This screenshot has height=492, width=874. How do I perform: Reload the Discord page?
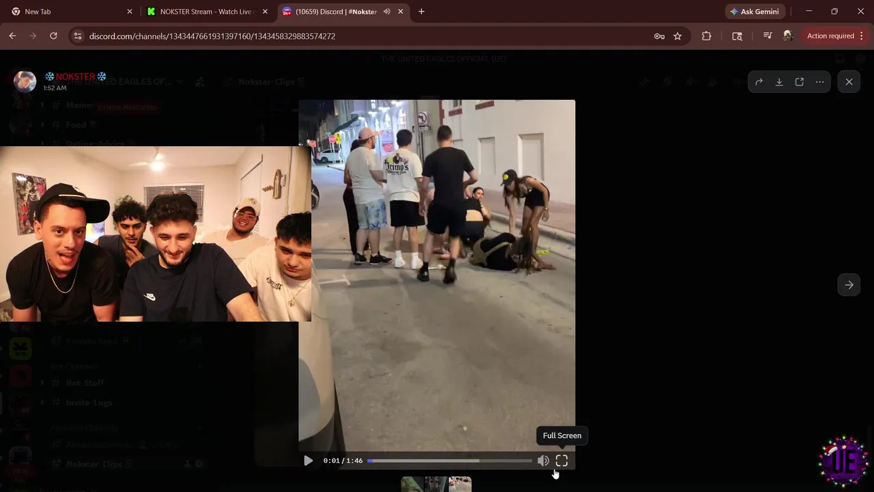pyautogui.click(x=53, y=36)
